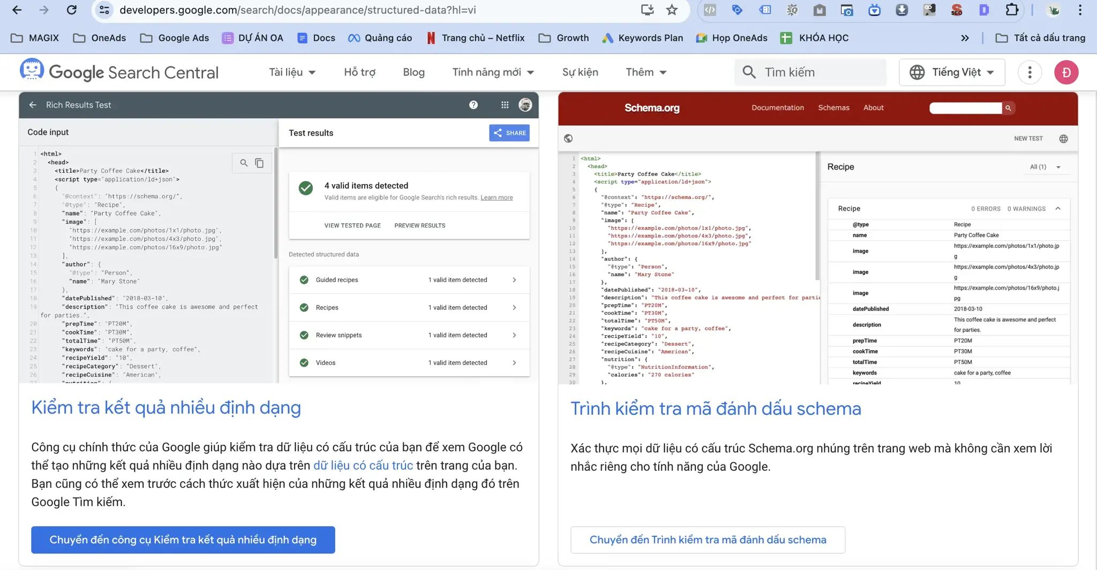Open the account avatar Đ
The height and width of the screenshot is (570, 1097).
[x=1066, y=72]
